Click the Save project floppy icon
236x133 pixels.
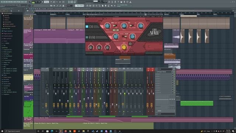pos(121,2)
